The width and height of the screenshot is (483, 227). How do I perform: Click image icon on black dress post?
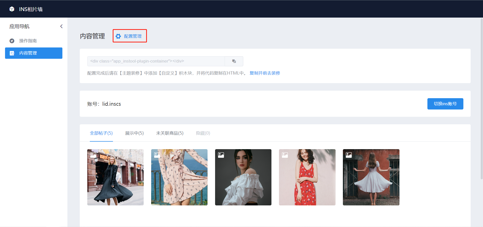click(93, 155)
